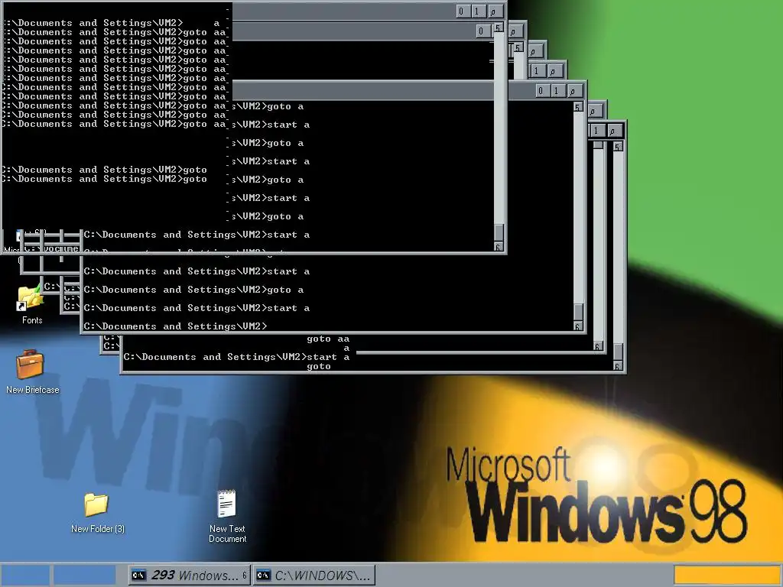The image size is (783, 587).
Task: Maximize the front command window
Action: tap(477, 11)
